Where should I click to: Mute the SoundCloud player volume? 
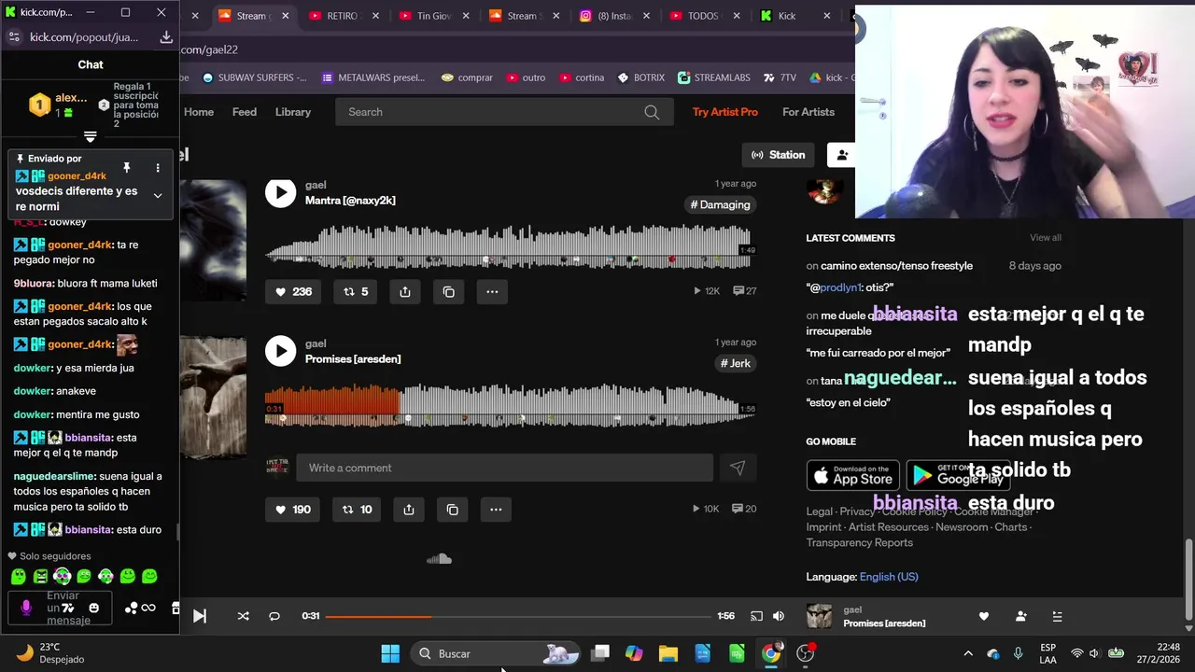click(x=779, y=616)
